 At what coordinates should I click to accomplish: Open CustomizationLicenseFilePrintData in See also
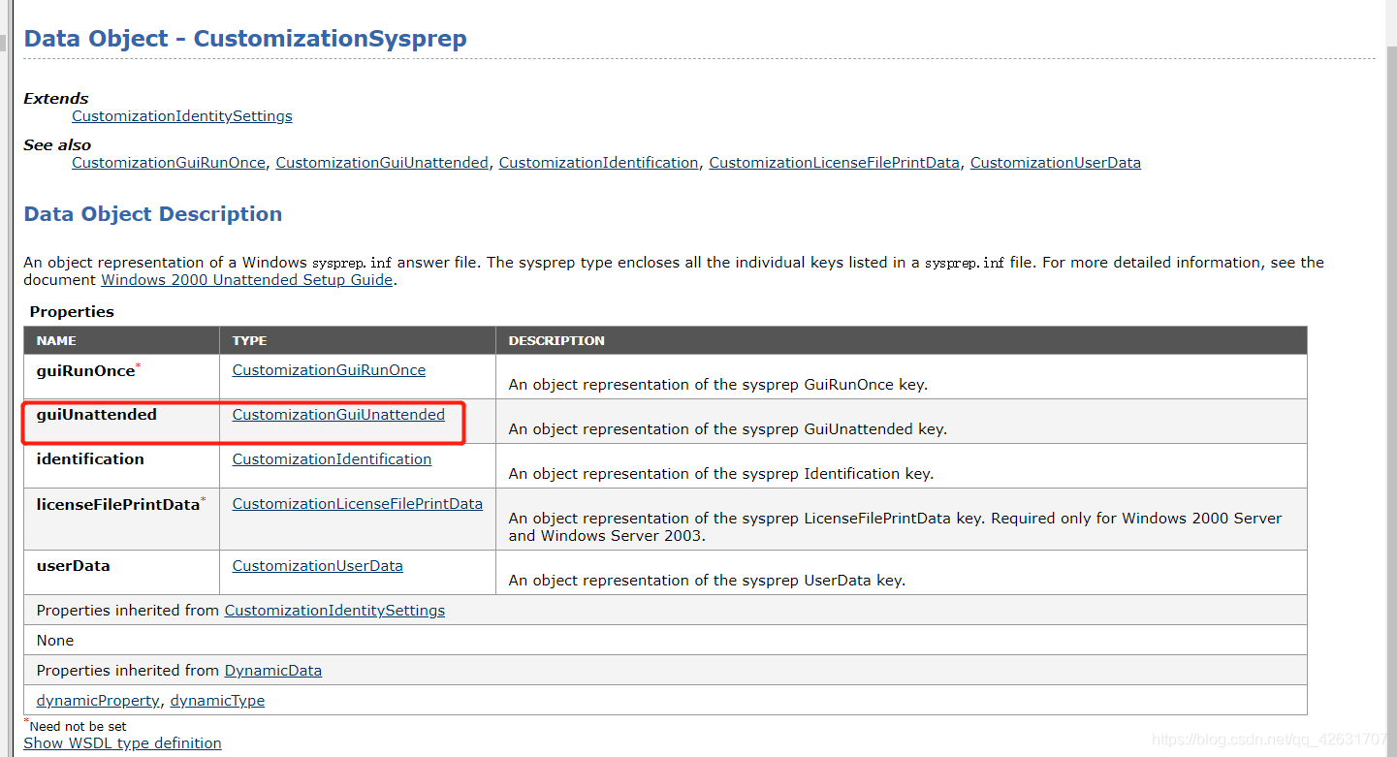pyautogui.click(x=834, y=163)
